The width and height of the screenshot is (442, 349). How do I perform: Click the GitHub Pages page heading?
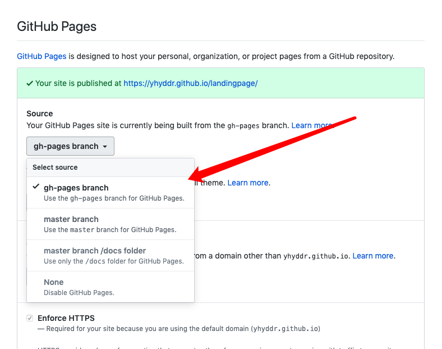tap(57, 26)
